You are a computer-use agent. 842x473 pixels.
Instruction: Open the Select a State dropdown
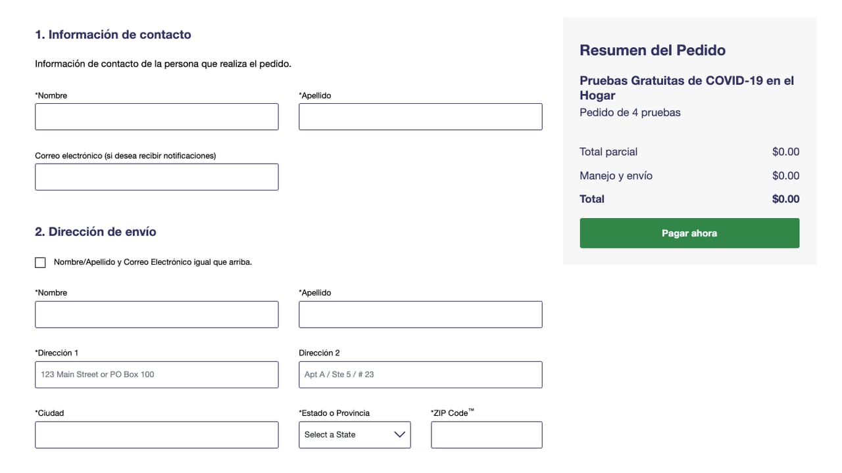coord(355,435)
